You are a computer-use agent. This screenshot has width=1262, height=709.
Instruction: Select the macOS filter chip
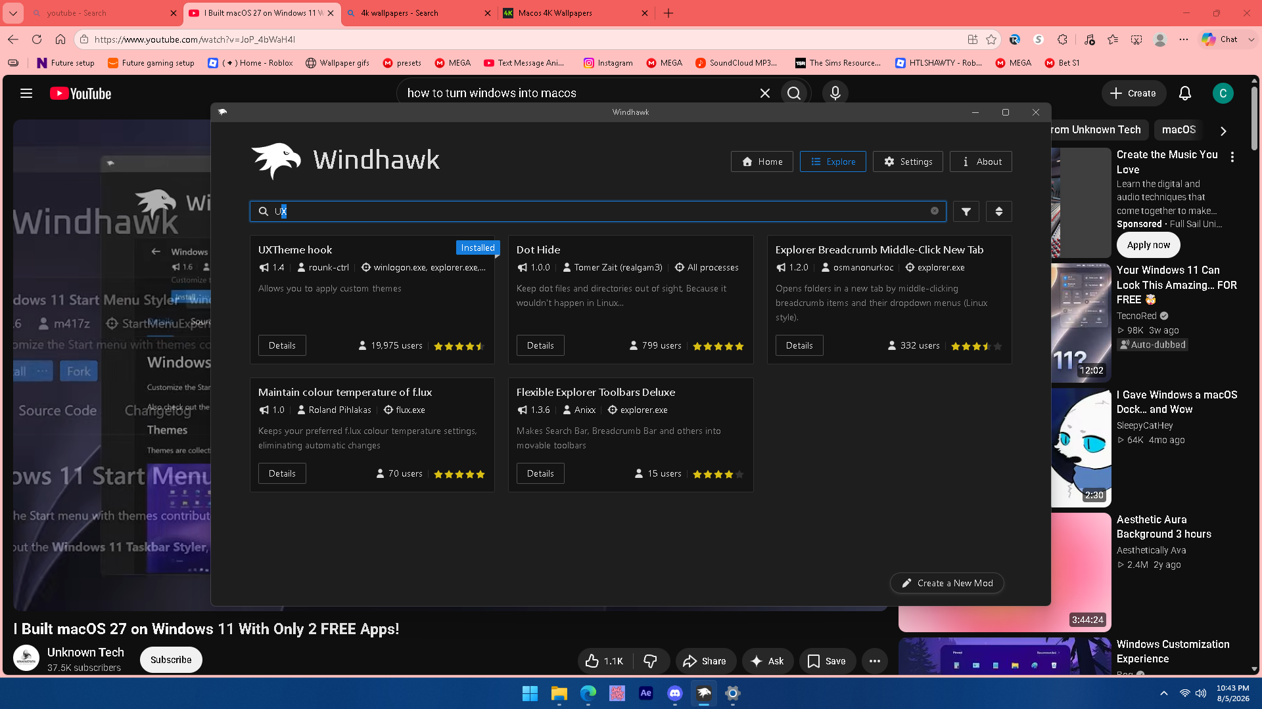point(1179,130)
